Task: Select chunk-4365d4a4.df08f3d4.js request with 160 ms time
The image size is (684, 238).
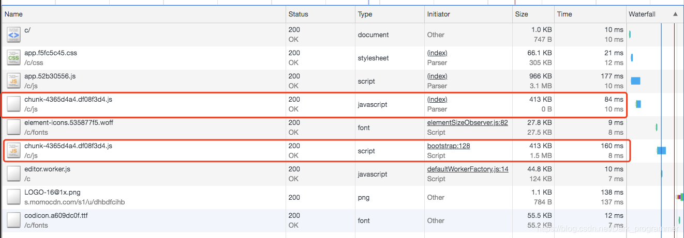Action: tap(68, 146)
